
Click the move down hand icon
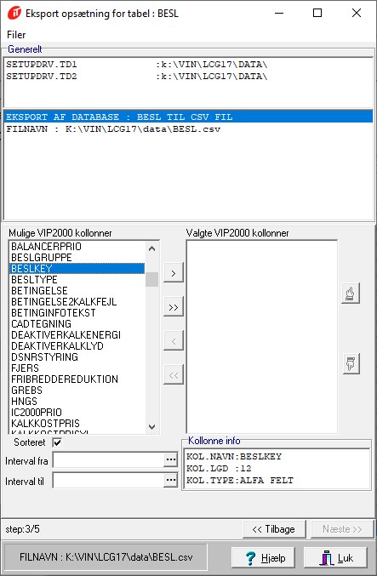(x=351, y=363)
